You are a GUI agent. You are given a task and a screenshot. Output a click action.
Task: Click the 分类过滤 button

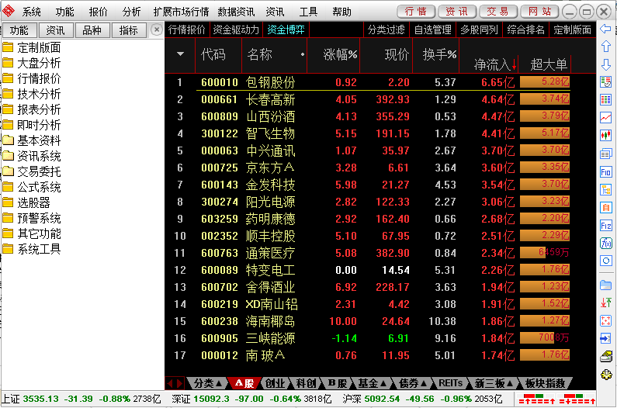click(386, 29)
